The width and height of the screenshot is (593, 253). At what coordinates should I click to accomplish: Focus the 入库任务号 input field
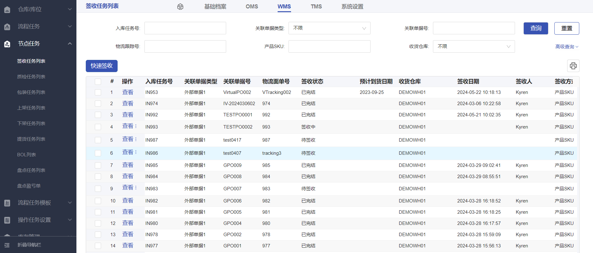coord(185,28)
